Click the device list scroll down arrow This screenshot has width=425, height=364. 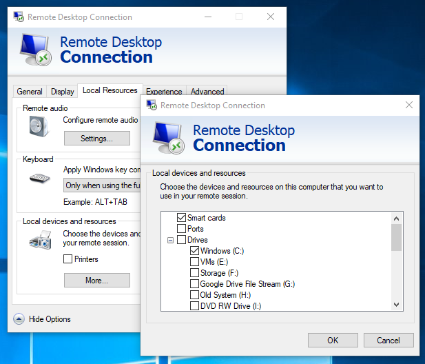(396, 305)
